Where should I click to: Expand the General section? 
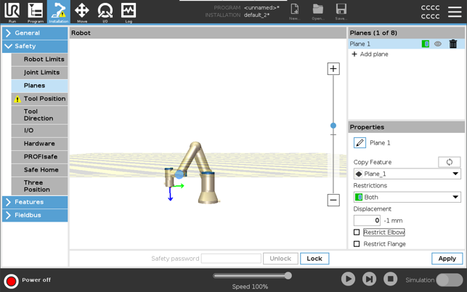34,33
